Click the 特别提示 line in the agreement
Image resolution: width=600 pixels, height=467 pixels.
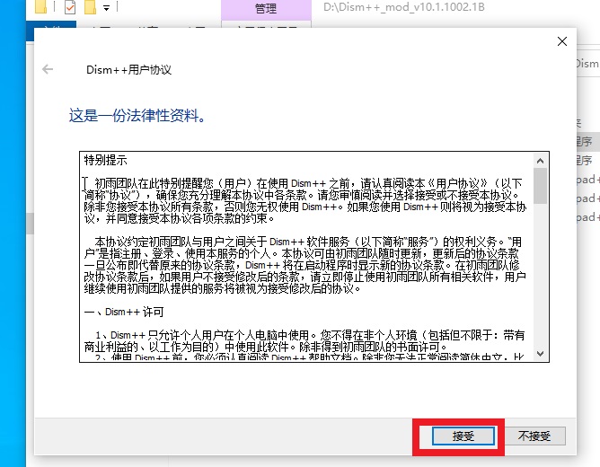click(106, 161)
